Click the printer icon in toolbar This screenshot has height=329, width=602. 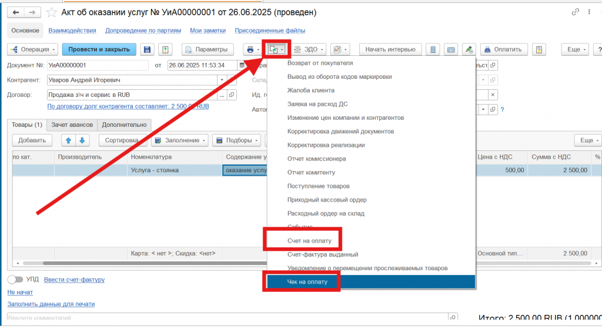(253, 50)
